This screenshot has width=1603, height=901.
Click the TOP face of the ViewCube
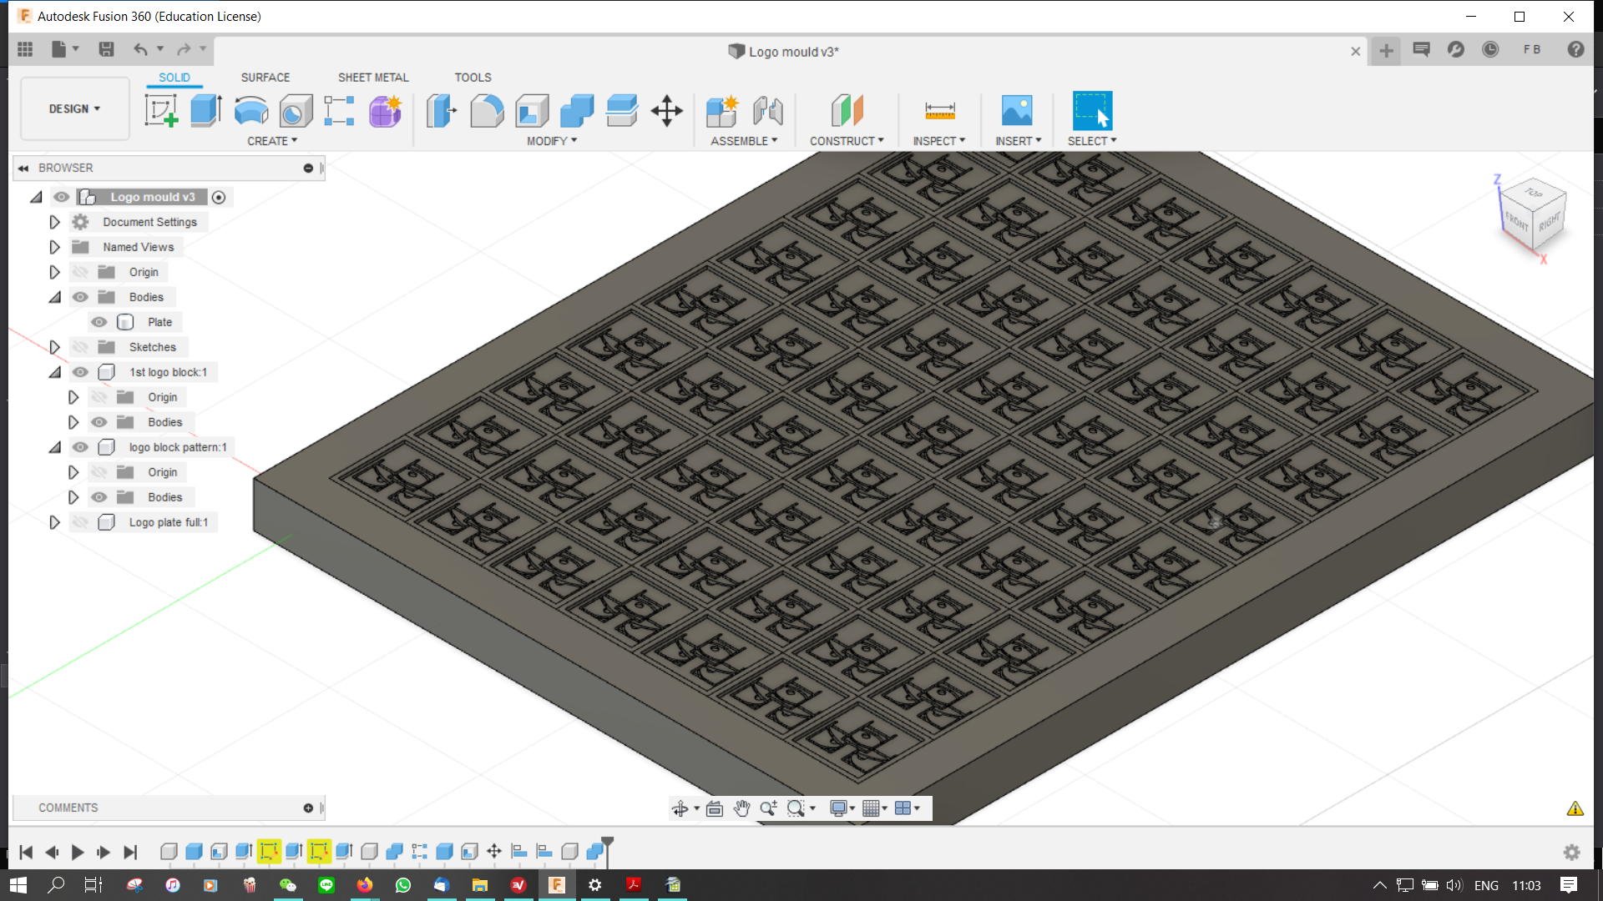click(x=1533, y=193)
